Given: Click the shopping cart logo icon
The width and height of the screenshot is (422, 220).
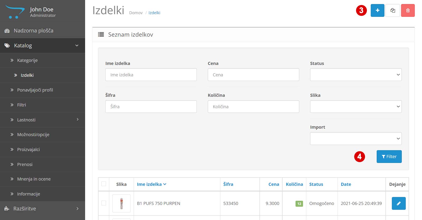Looking at the screenshot, I should (15, 12).
